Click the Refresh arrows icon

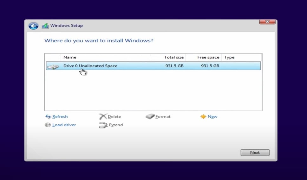48,117
